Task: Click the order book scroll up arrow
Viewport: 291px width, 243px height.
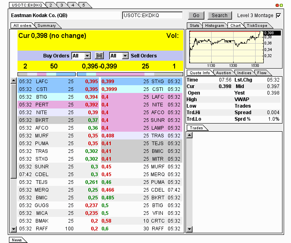Action: point(13,81)
